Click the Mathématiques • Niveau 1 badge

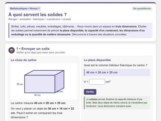tap(25, 9)
